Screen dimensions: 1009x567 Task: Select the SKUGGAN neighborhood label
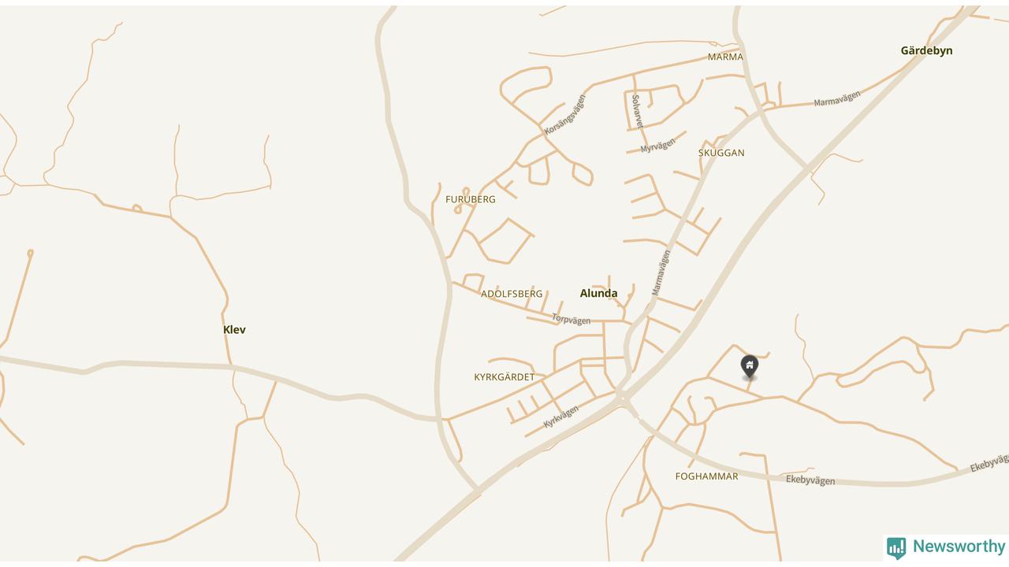coord(721,153)
